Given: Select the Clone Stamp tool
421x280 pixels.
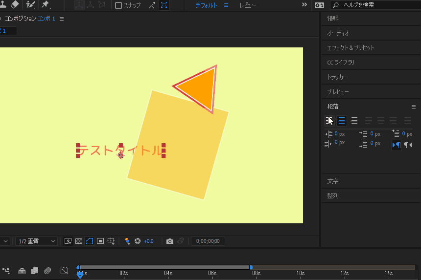Looking at the screenshot, I should 3,4.
